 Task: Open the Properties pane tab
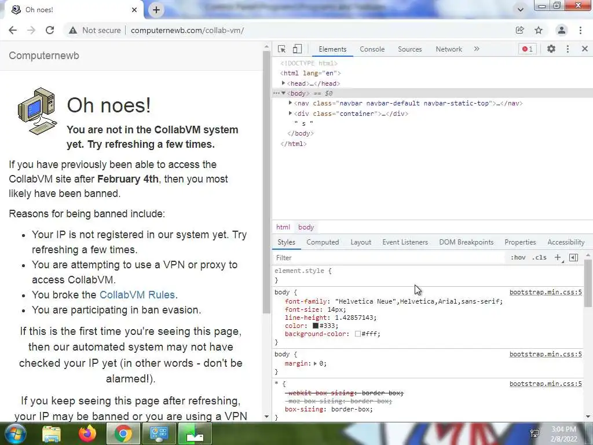[520, 242]
